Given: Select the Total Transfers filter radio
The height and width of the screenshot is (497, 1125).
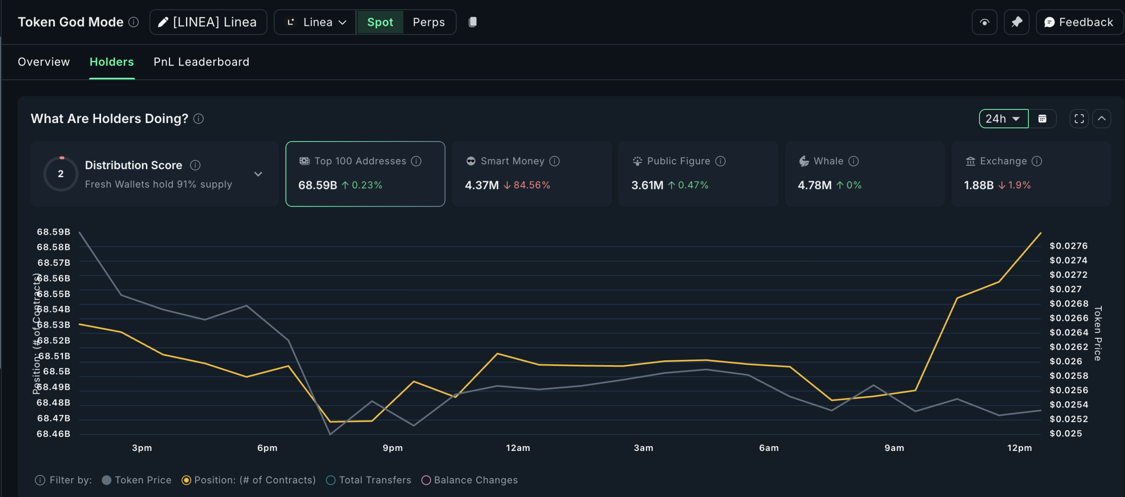Looking at the screenshot, I should 331,480.
